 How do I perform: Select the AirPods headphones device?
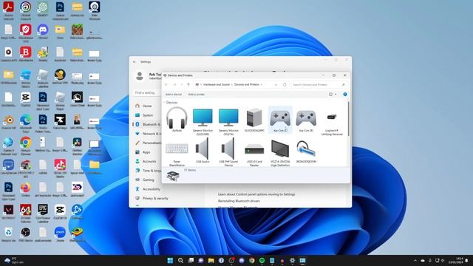pos(177,120)
